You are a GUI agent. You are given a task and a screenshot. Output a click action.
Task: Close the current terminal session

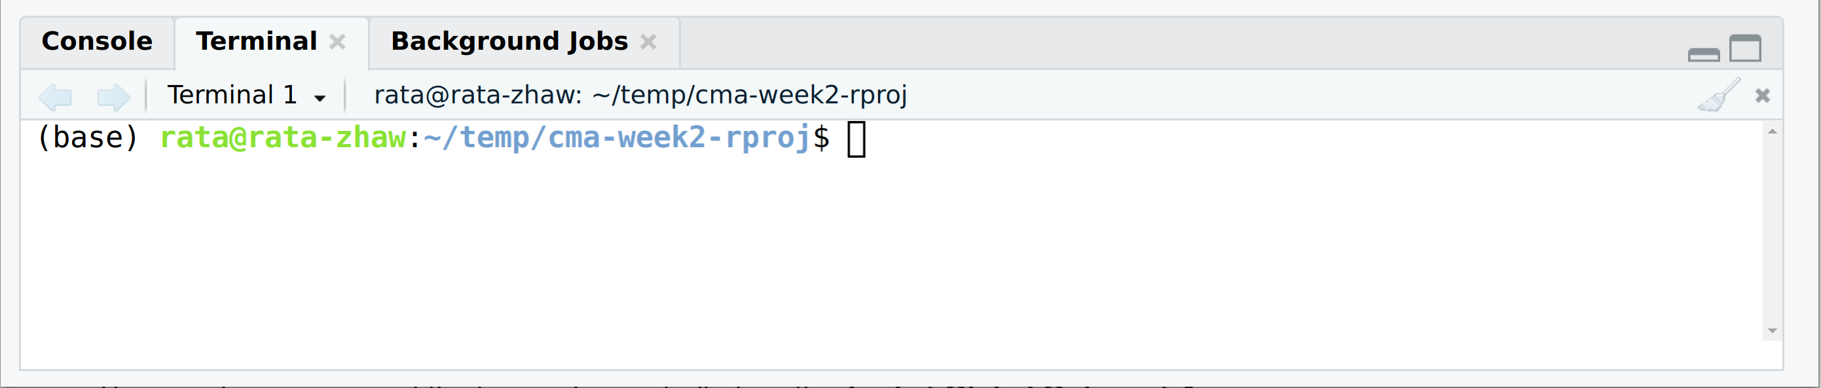coord(1762,96)
